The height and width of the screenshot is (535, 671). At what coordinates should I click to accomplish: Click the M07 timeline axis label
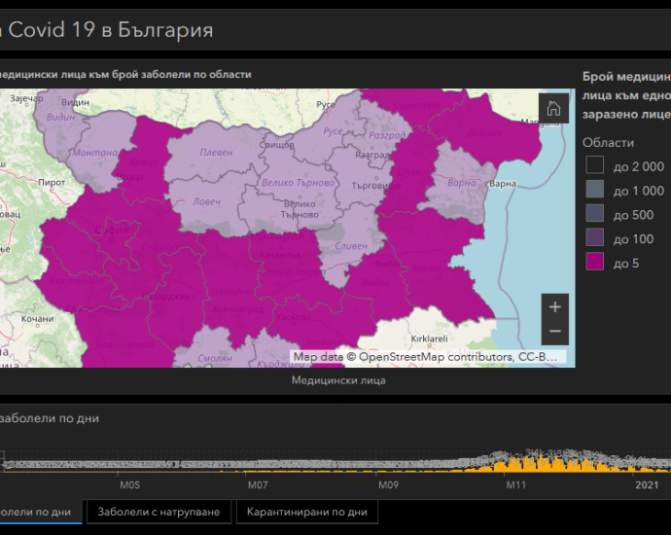[258, 484]
